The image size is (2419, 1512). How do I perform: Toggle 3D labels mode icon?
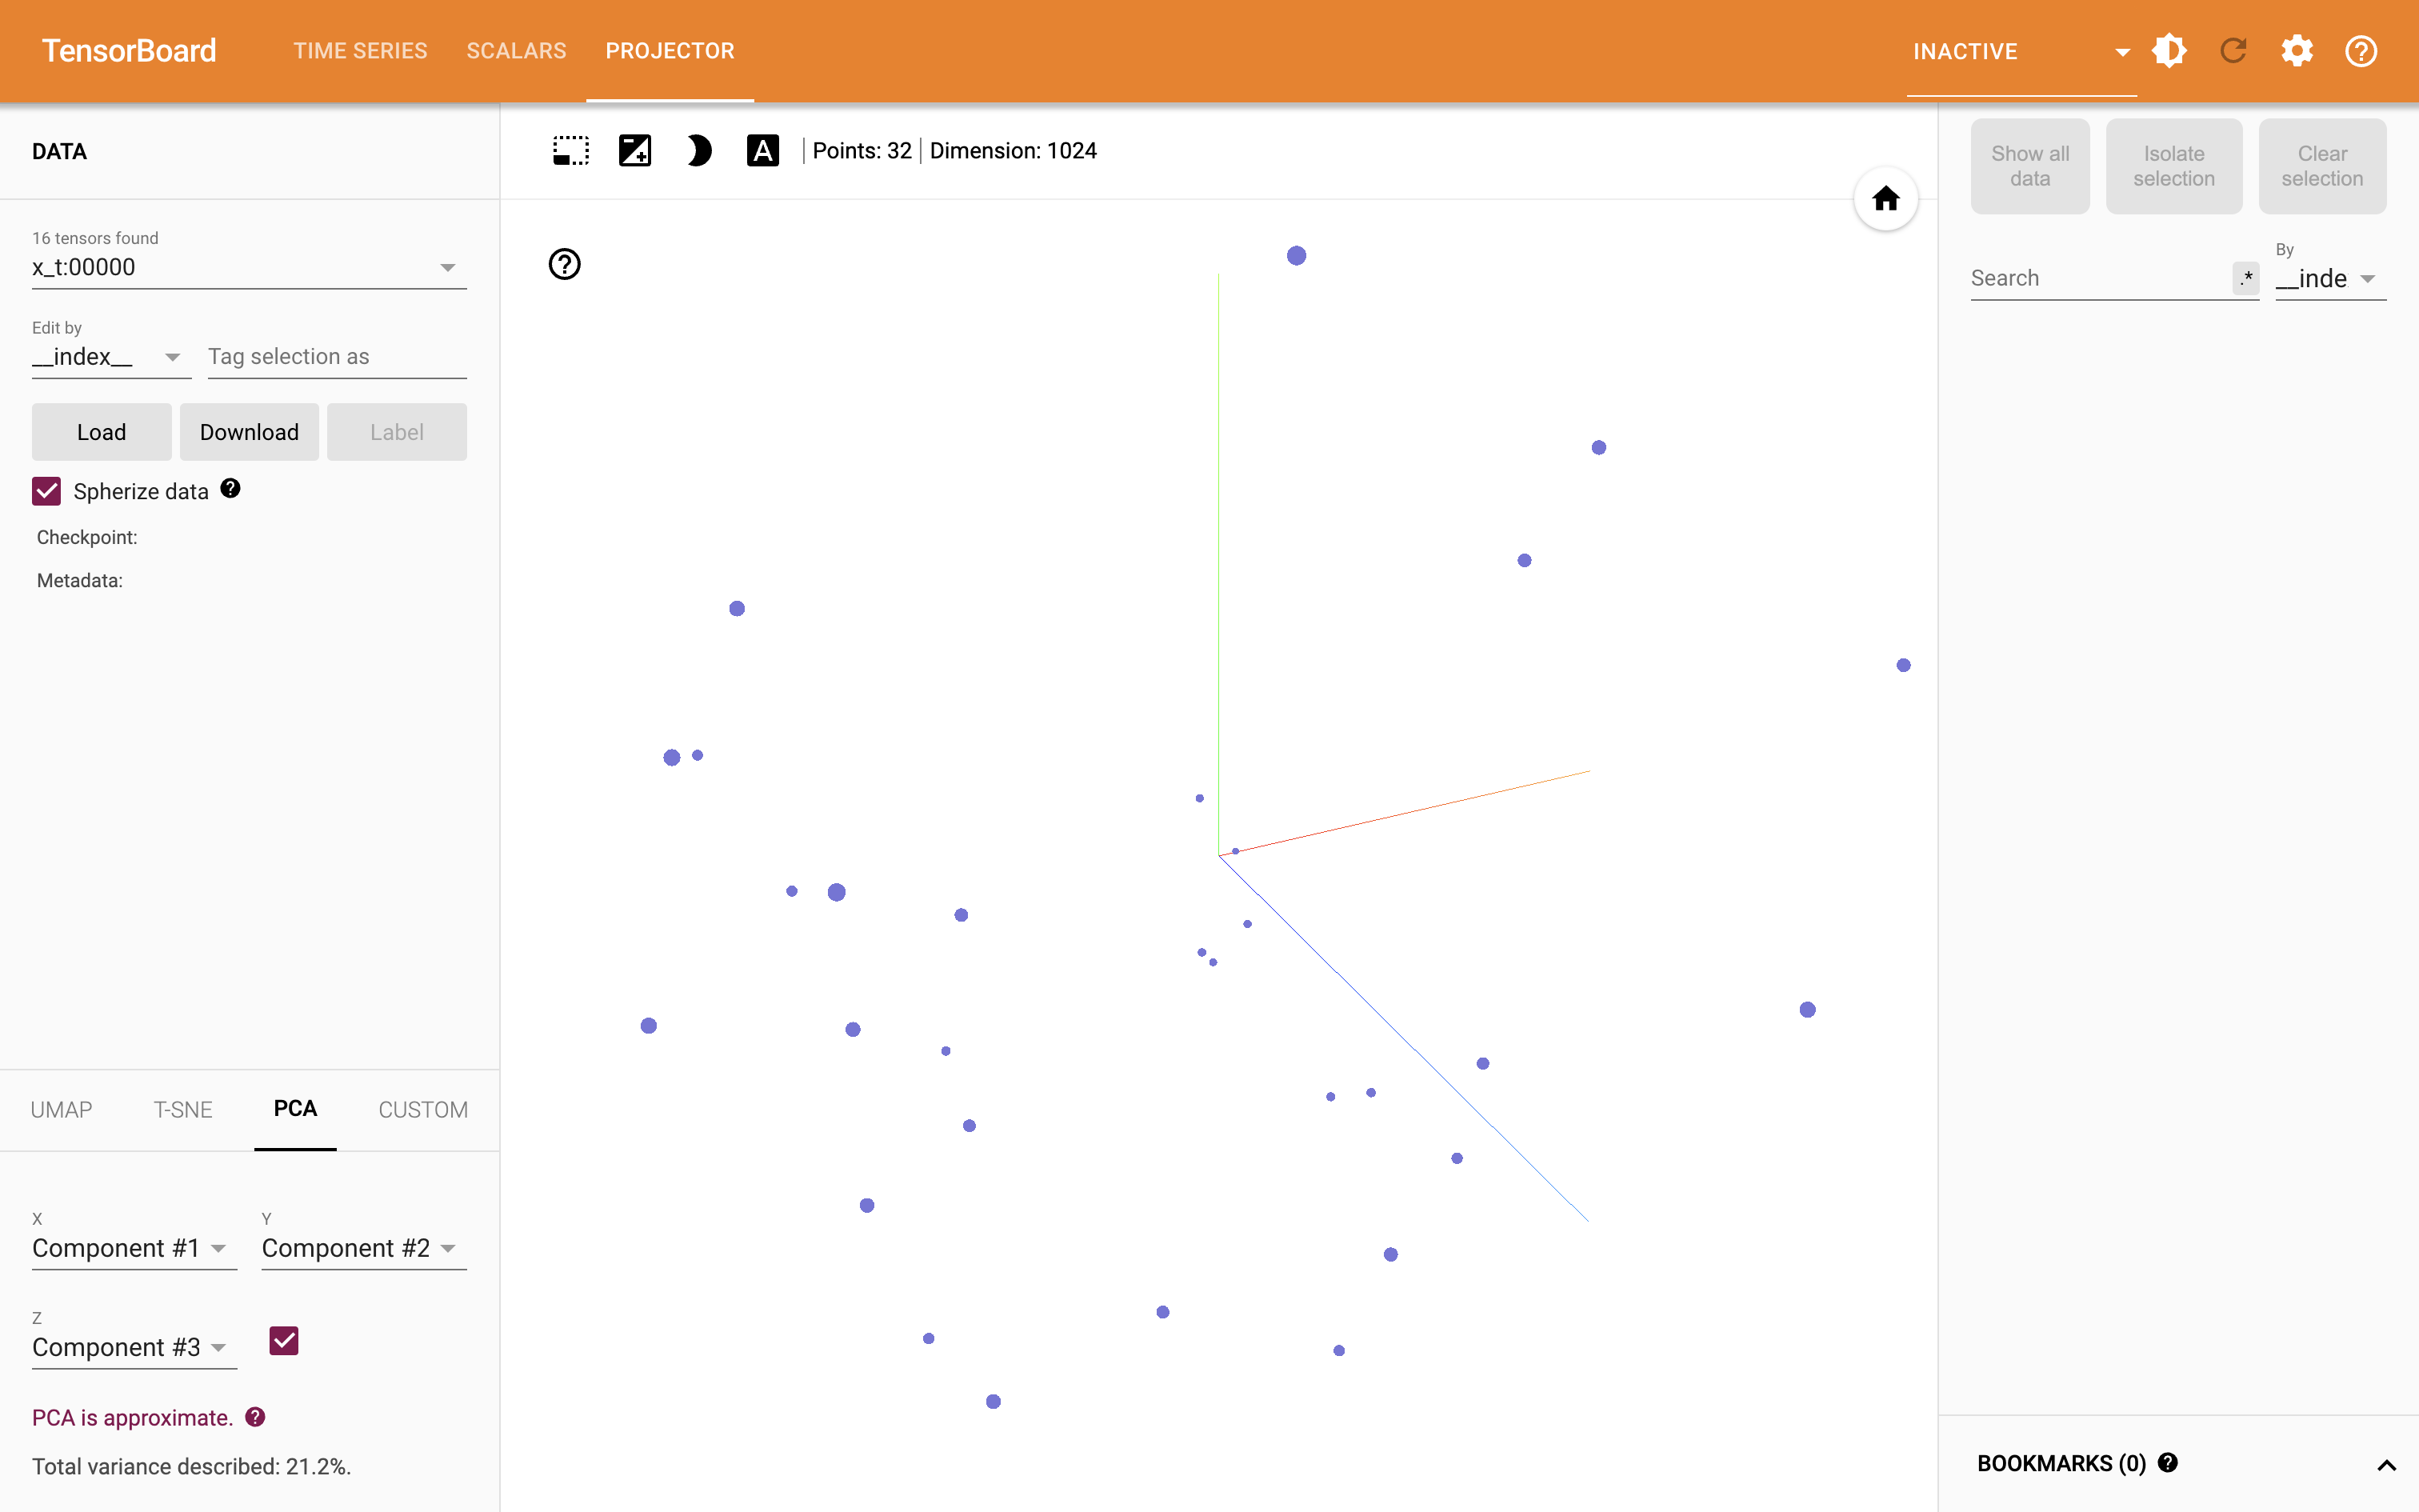tap(762, 151)
